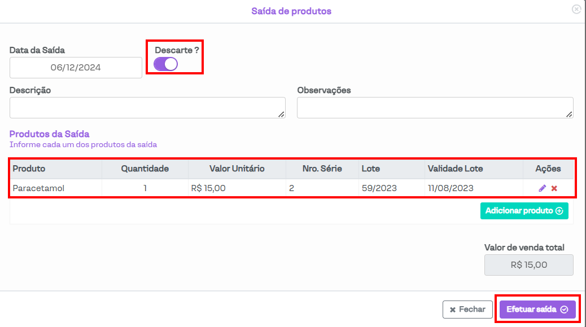
Task: Confirm with the Efetuar saída button
Action: (537, 310)
